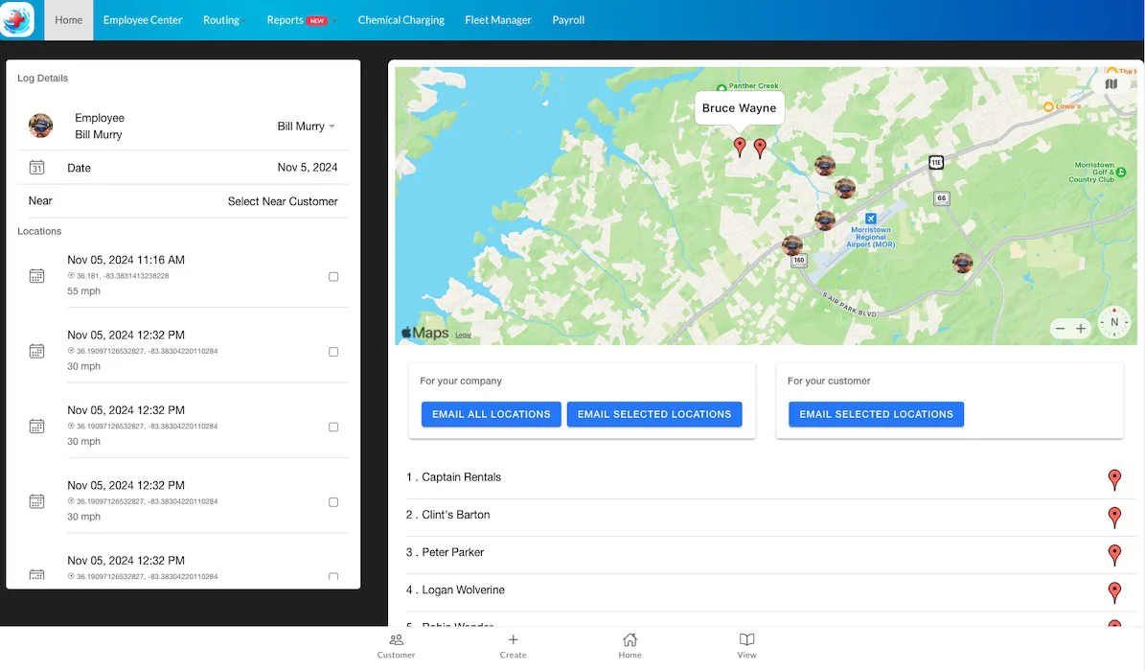Image resolution: width=1145 pixels, height=671 pixels.
Task: Toggle the map type icon on the map
Action: [x=1111, y=84]
